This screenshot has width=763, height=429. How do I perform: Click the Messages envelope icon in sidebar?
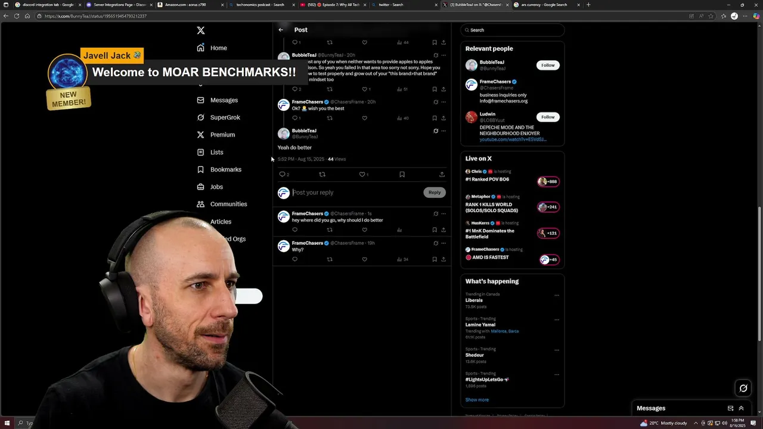201,100
